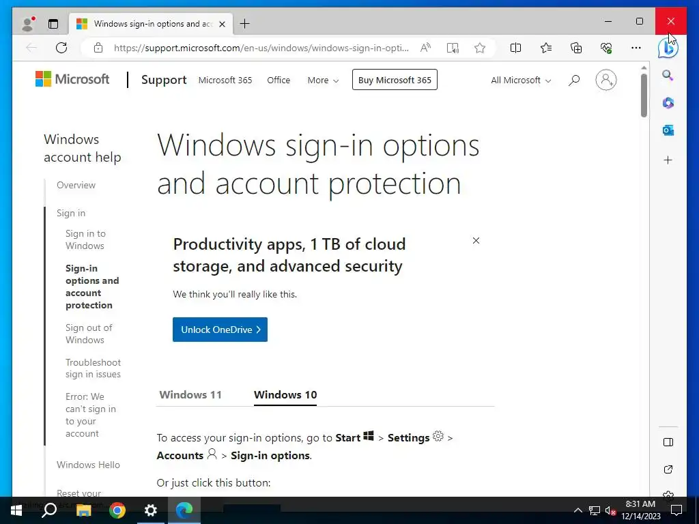This screenshot has width=699, height=524.
Task: Open Sign out of Windows link
Action: (89, 334)
